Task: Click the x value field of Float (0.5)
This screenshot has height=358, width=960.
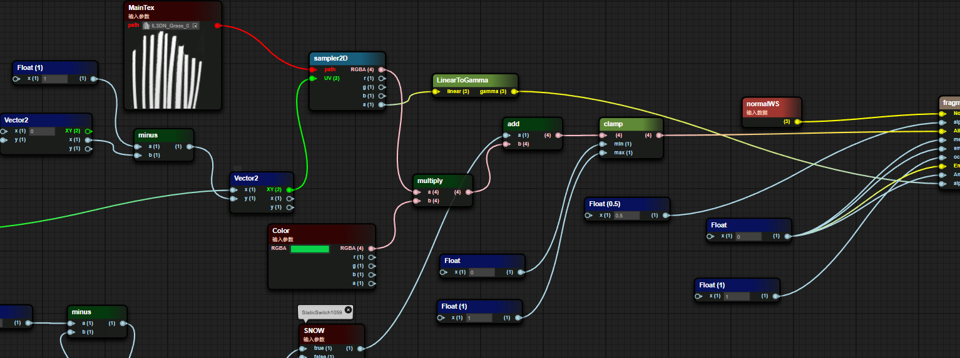Action: pyautogui.click(x=626, y=216)
